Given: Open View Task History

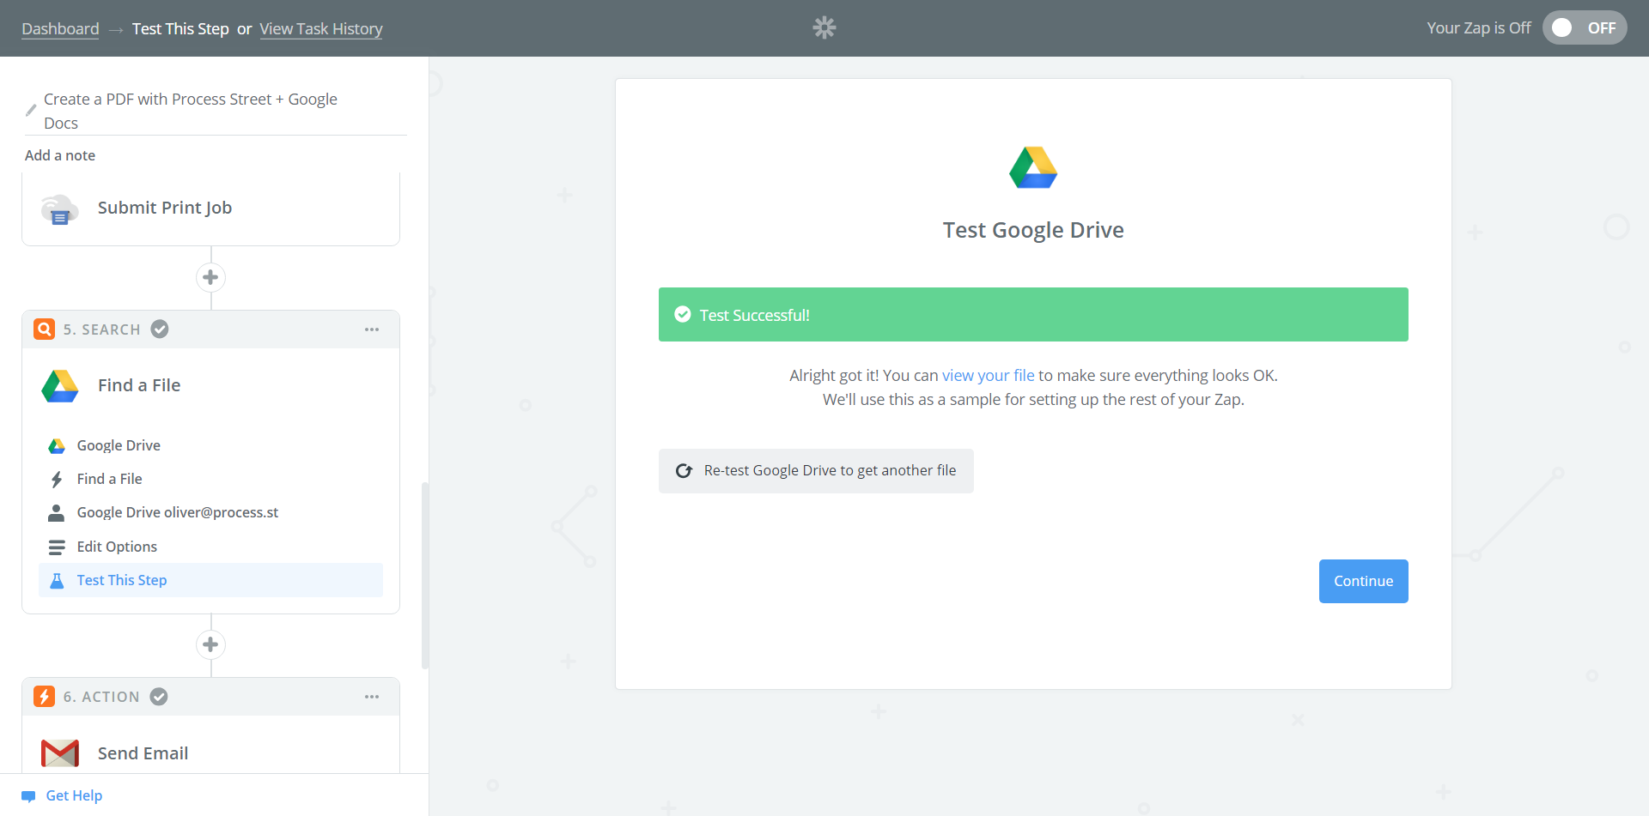Looking at the screenshot, I should pos(321,29).
